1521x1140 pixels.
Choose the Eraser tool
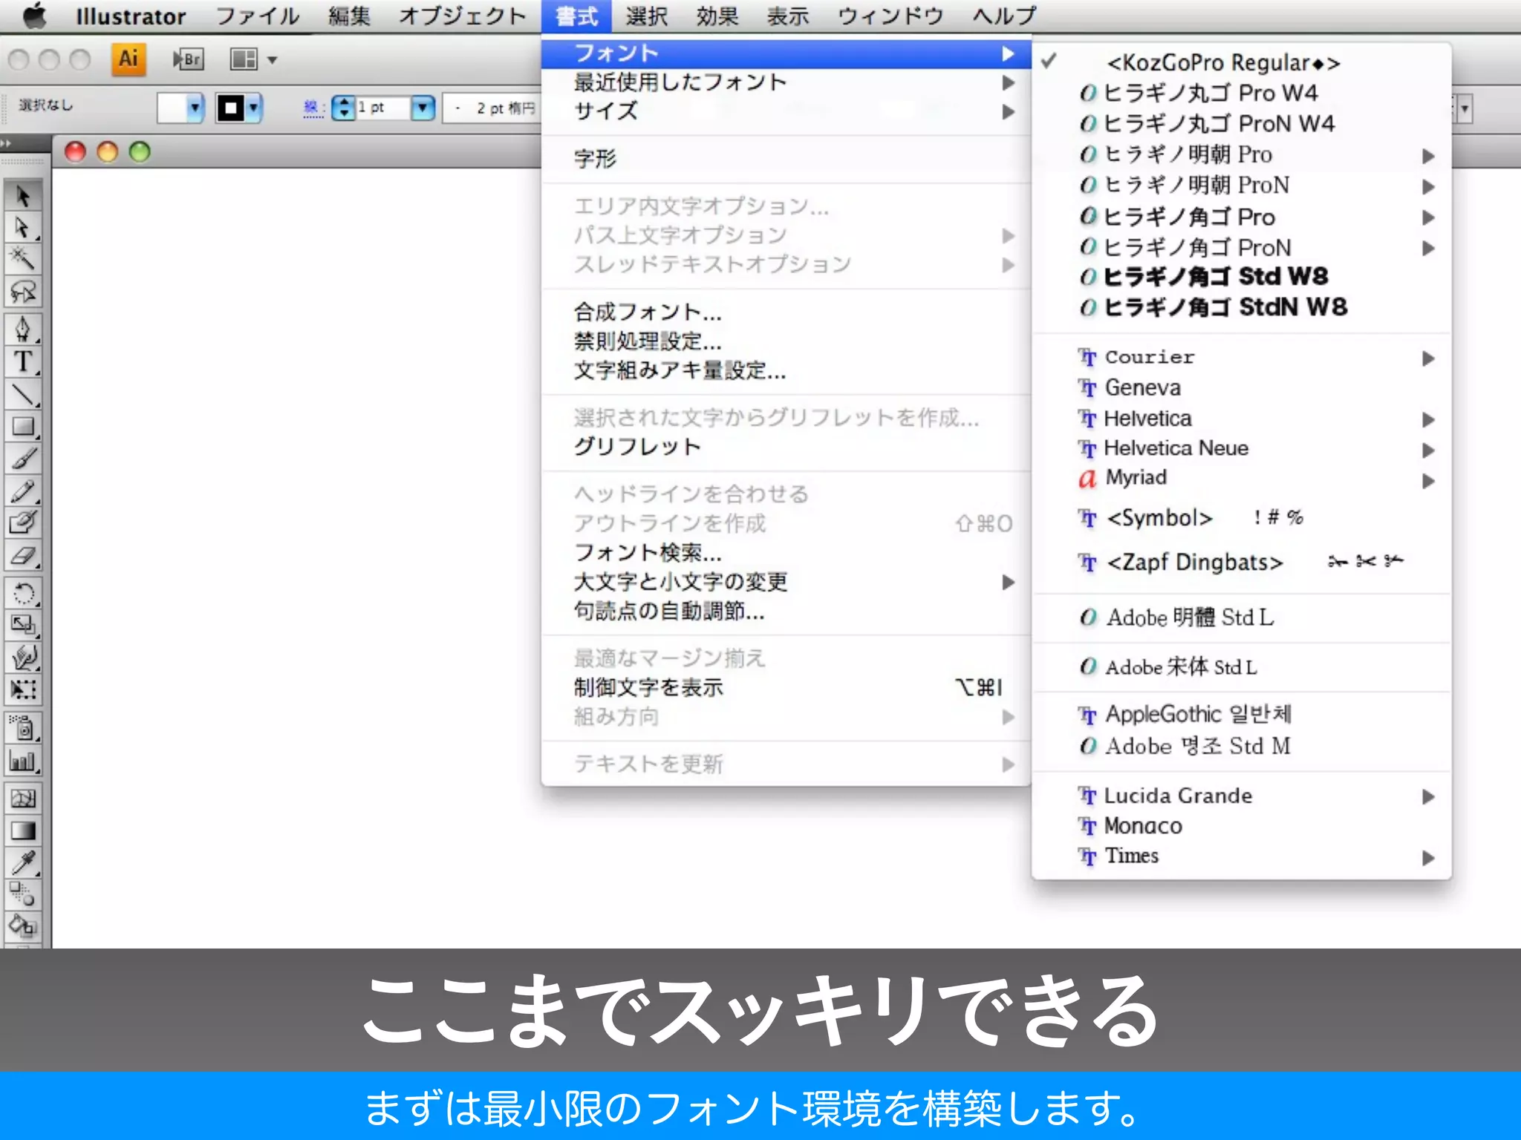[x=23, y=555]
